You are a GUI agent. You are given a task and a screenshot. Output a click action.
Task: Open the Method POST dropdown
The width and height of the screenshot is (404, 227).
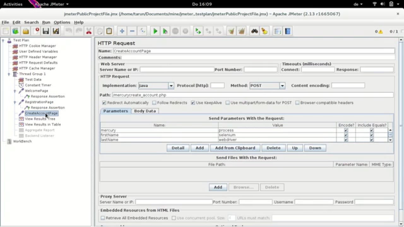click(x=282, y=85)
